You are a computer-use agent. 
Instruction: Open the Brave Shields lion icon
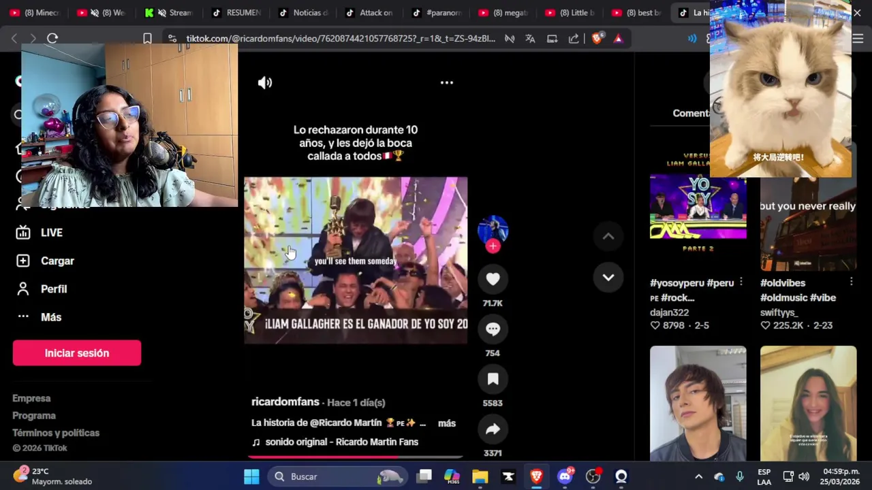tap(597, 39)
